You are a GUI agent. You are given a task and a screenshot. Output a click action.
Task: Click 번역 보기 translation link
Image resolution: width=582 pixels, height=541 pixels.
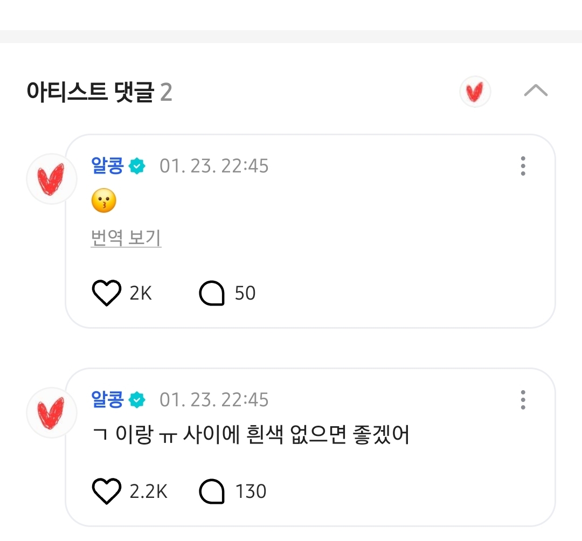tap(126, 238)
